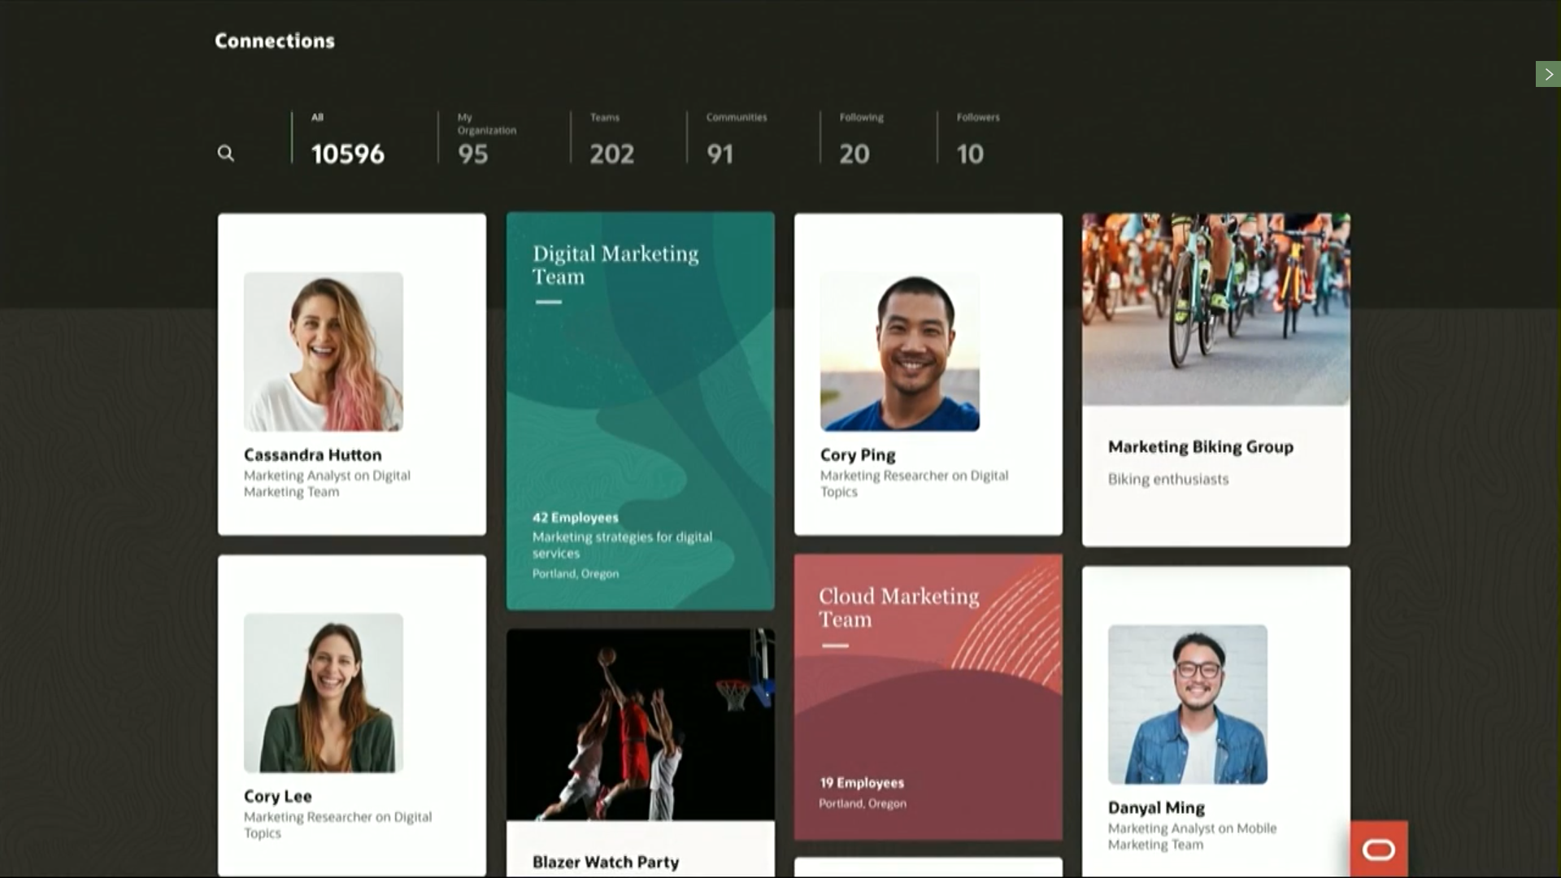Click the search magnifier icon
Screen dimensions: 1561x878
(225, 154)
